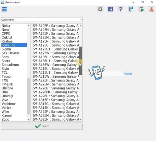Click brand list scroll-down arrow
The image size is (156, 141).
click(29, 119)
